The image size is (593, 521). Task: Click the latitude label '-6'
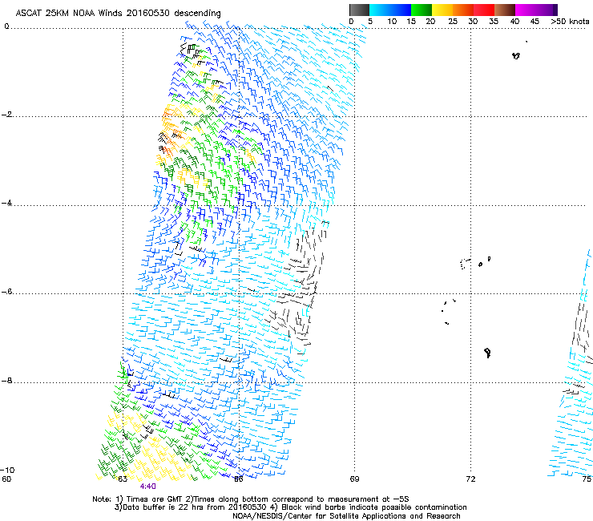coord(6,292)
